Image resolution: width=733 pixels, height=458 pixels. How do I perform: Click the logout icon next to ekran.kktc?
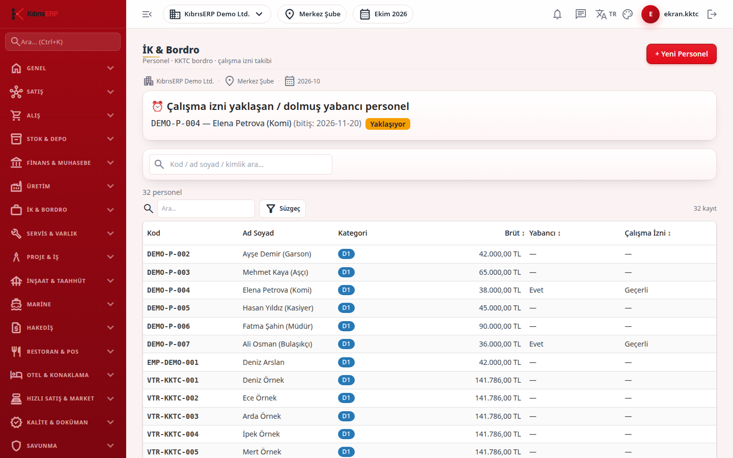(712, 14)
